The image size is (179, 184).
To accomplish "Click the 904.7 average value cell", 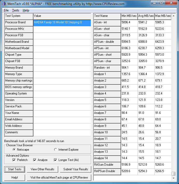I will point(146,68).
